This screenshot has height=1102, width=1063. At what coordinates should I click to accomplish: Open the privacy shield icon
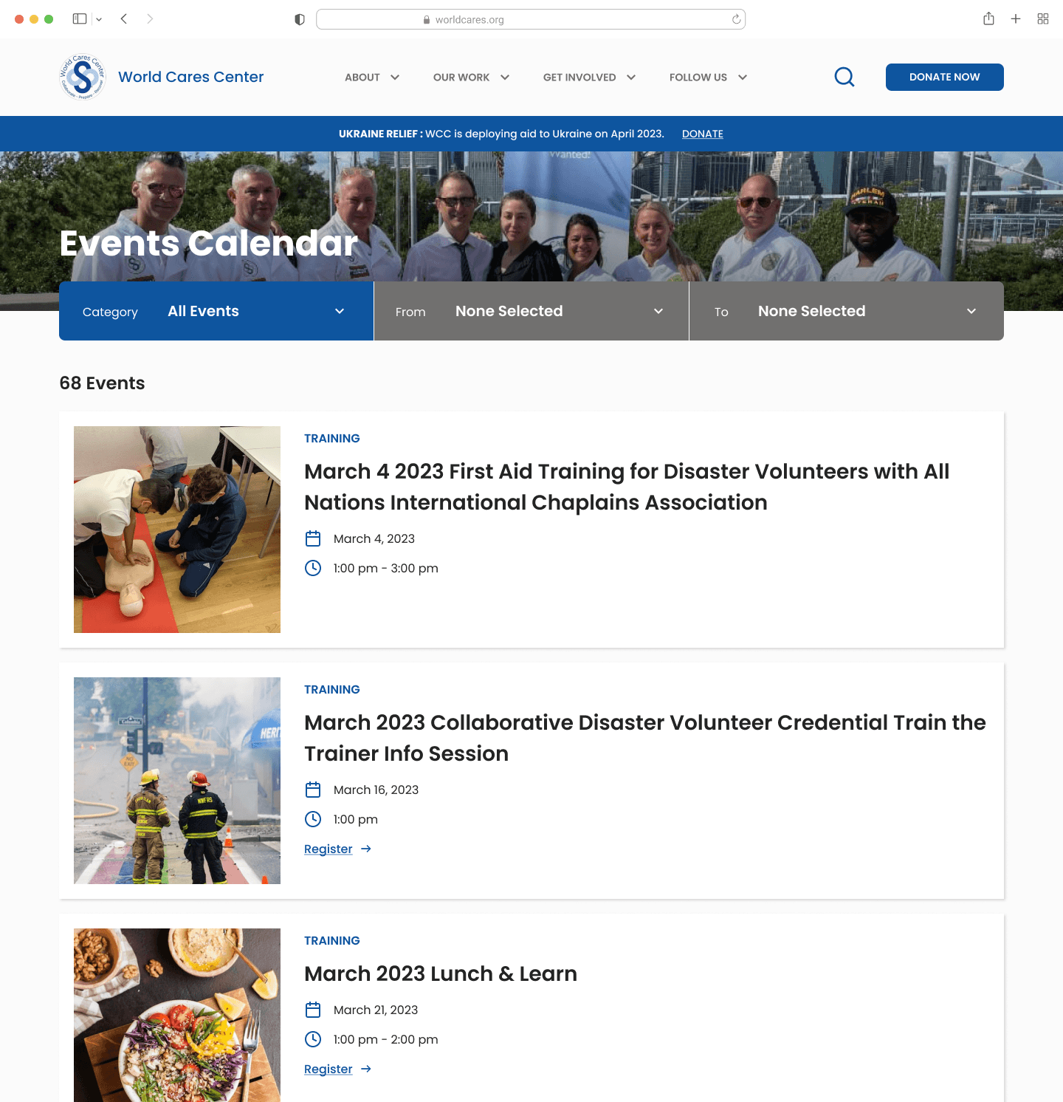300,19
